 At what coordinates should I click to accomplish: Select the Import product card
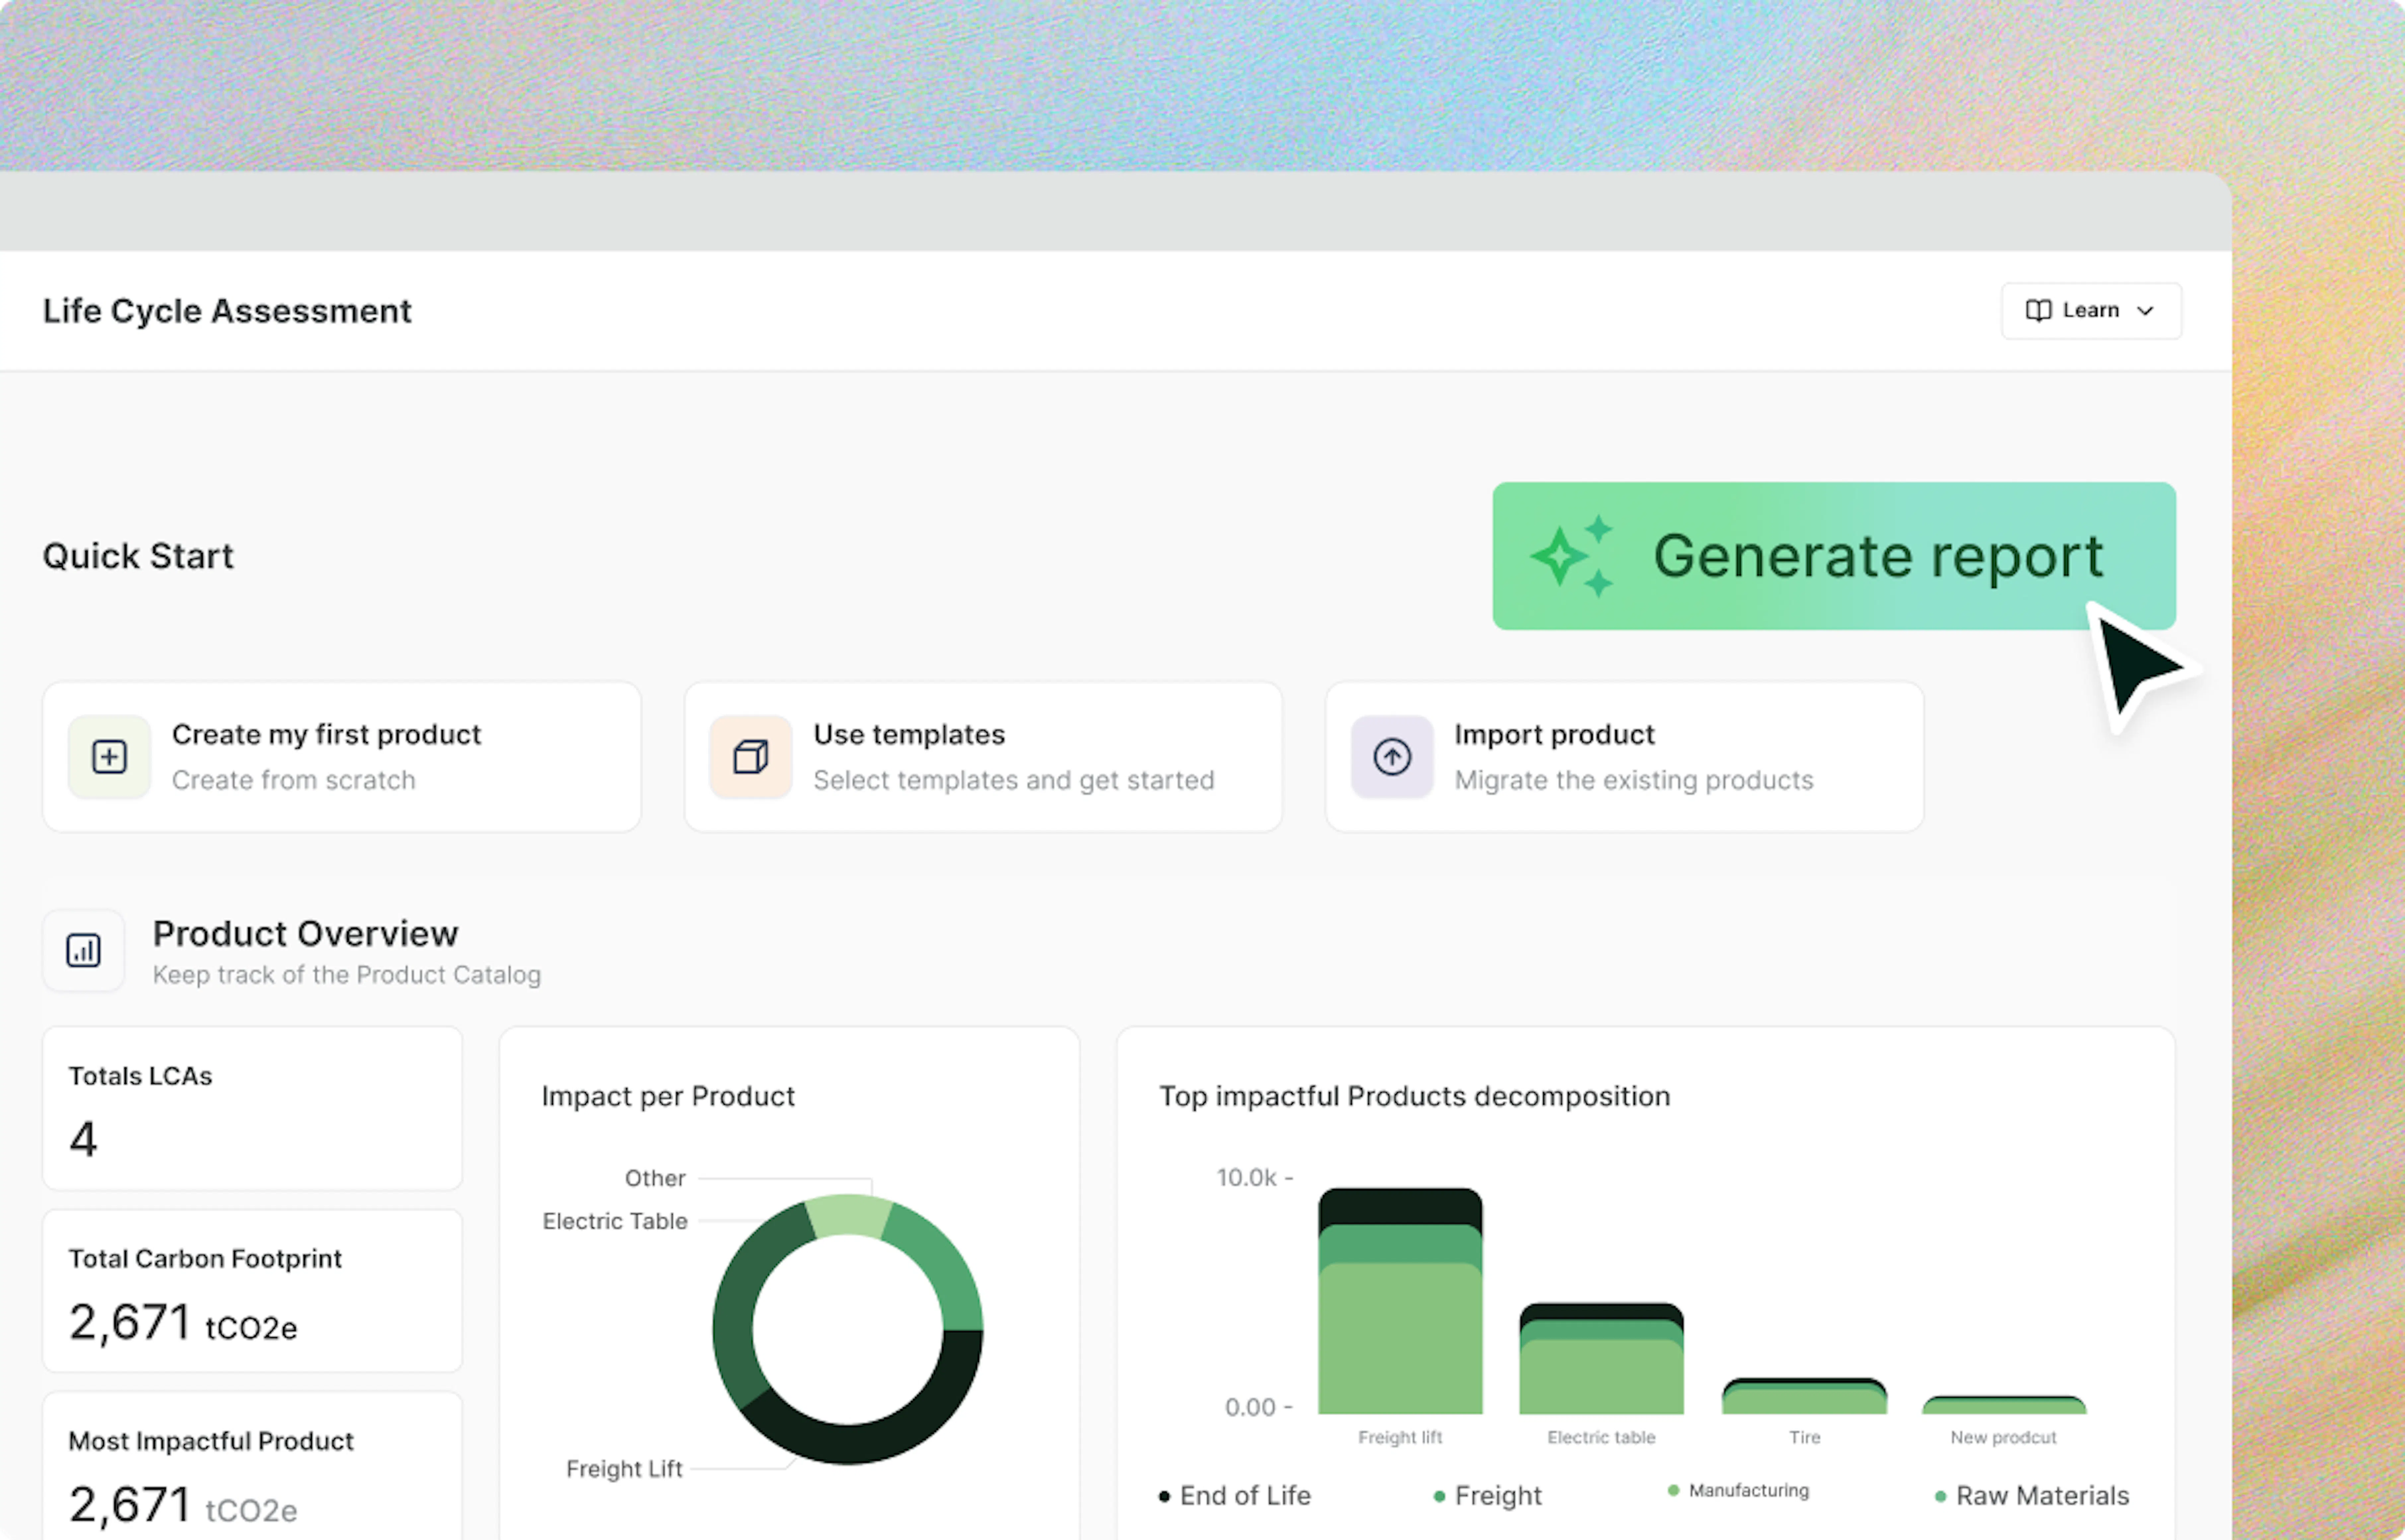tap(1624, 757)
